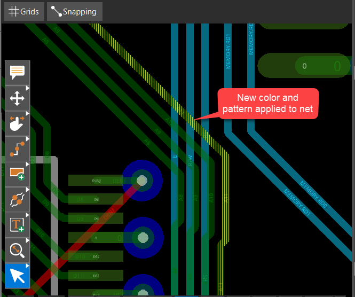Select the Move tool with four arrows

(x=18, y=98)
